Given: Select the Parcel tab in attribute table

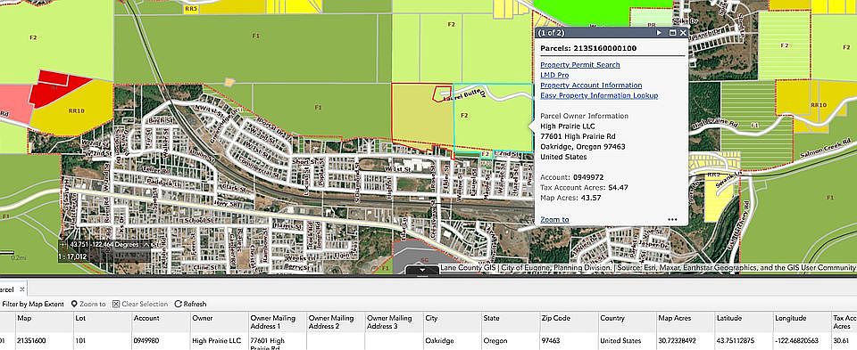Looking at the screenshot, I should [x=8, y=289].
